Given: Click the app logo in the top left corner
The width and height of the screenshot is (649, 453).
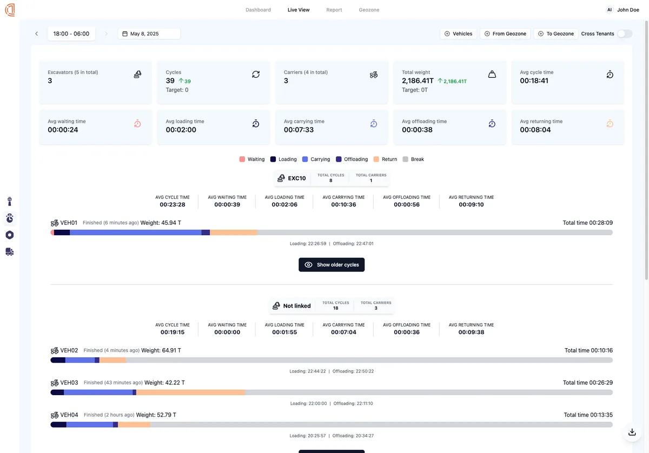Looking at the screenshot, I should (x=9, y=9).
